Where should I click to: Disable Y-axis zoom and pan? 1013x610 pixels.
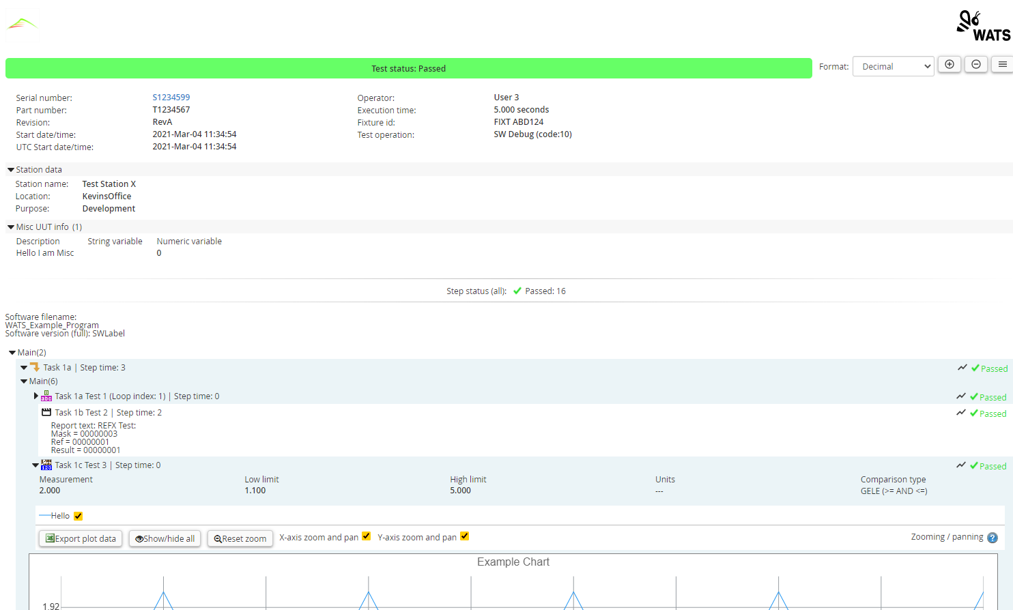(x=465, y=536)
